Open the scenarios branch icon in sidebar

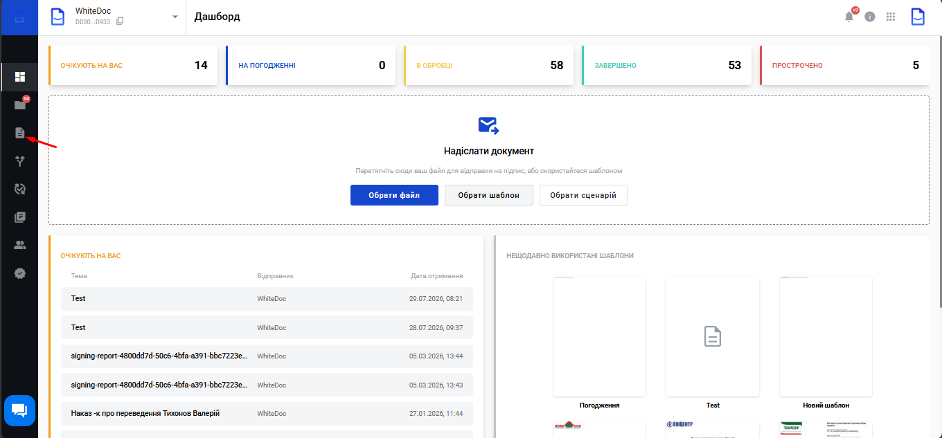tap(20, 161)
